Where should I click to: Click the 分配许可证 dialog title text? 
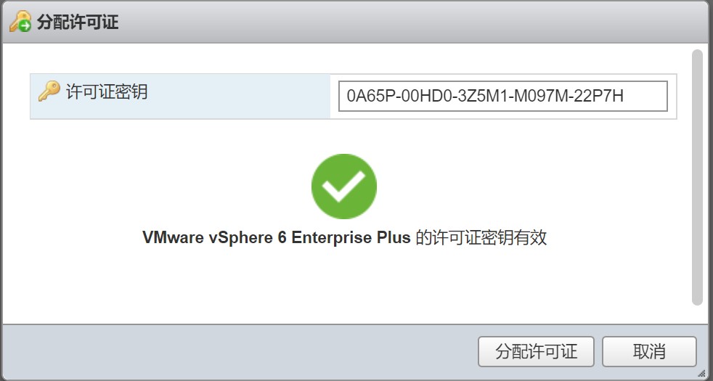[x=78, y=22]
